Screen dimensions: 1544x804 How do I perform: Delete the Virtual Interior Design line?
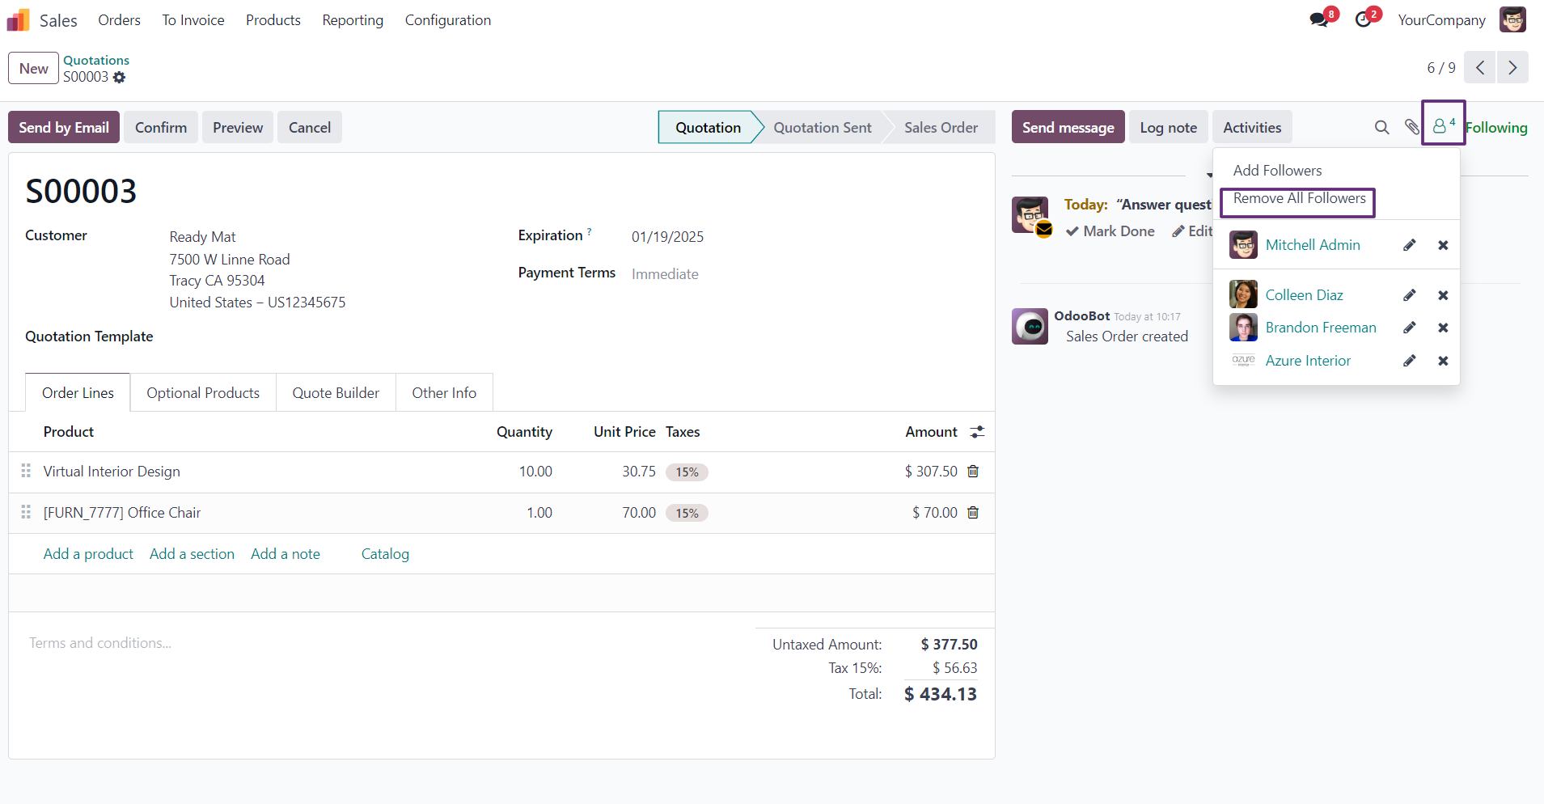click(x=973, y=472)
